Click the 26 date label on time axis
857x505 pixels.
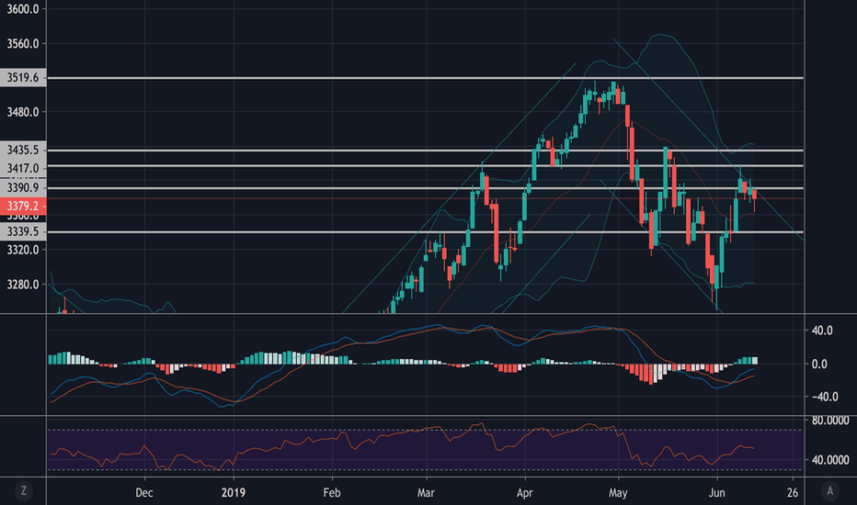[793, 492]
